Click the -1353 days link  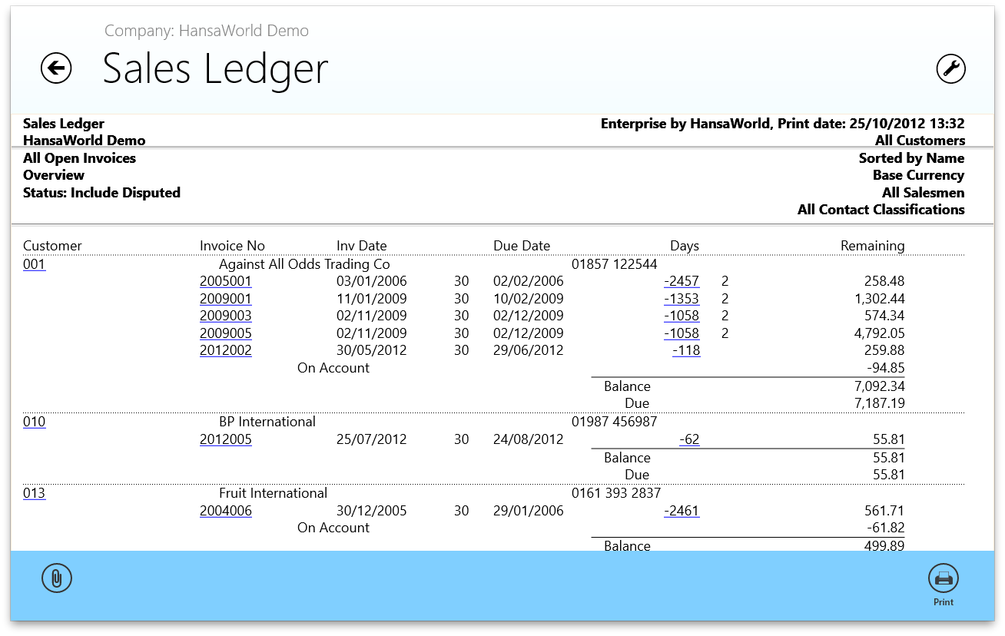[x=682, y=299]
